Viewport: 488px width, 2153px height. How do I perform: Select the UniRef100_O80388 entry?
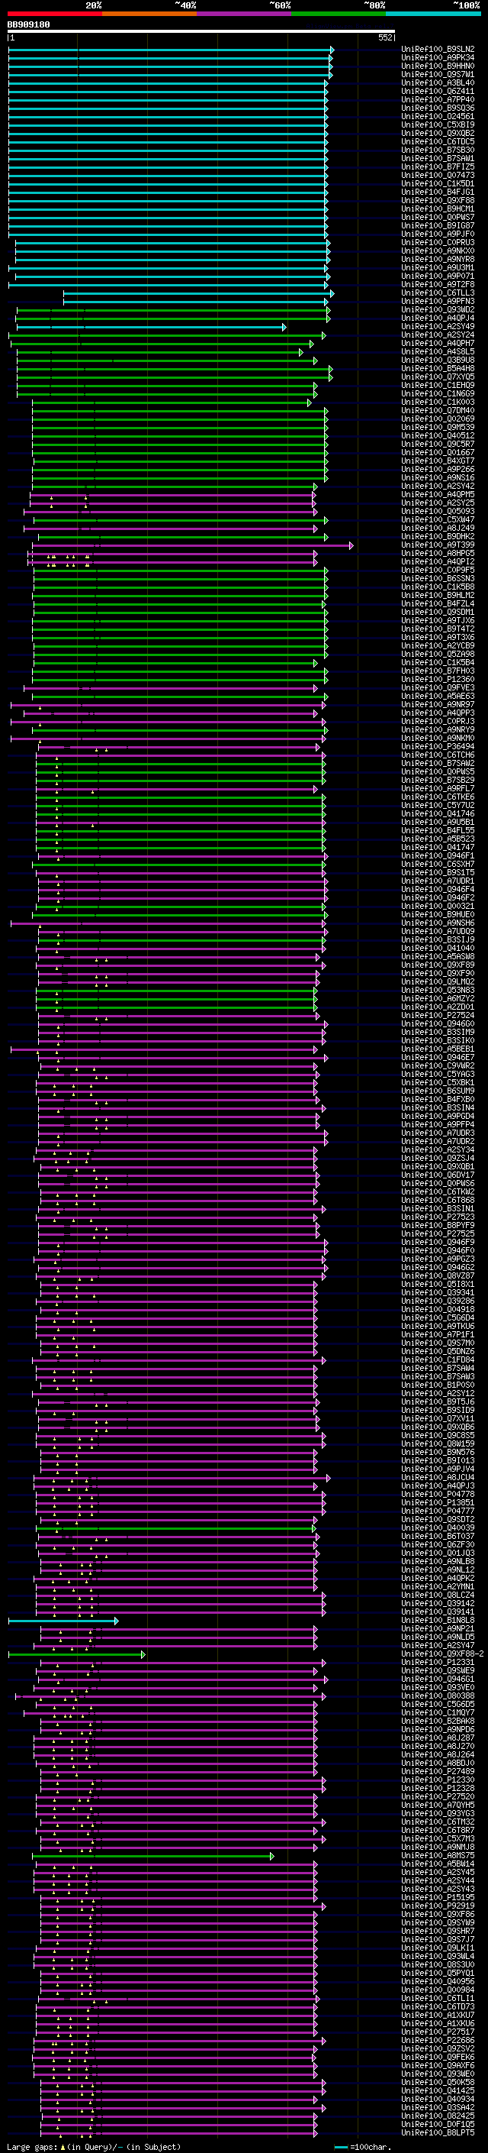coord(438,1696)
